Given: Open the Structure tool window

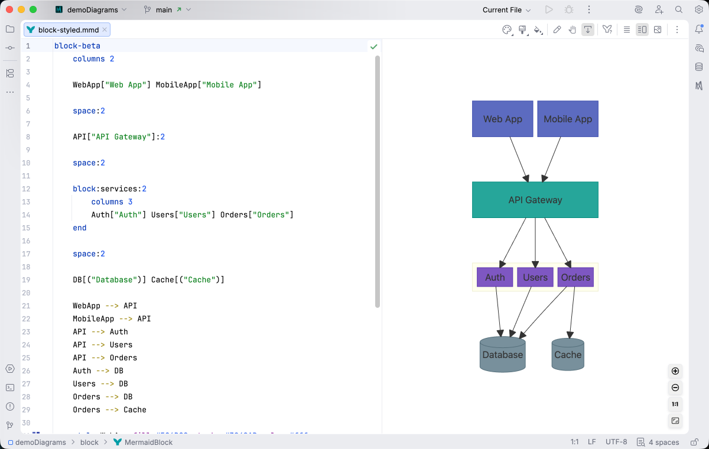Looking at the screenshot, I should point(10,73).
